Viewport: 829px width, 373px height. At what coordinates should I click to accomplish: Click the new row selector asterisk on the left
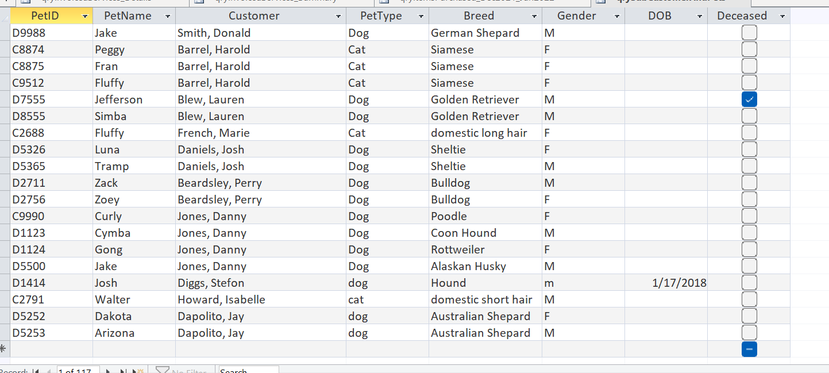(5, 348)
